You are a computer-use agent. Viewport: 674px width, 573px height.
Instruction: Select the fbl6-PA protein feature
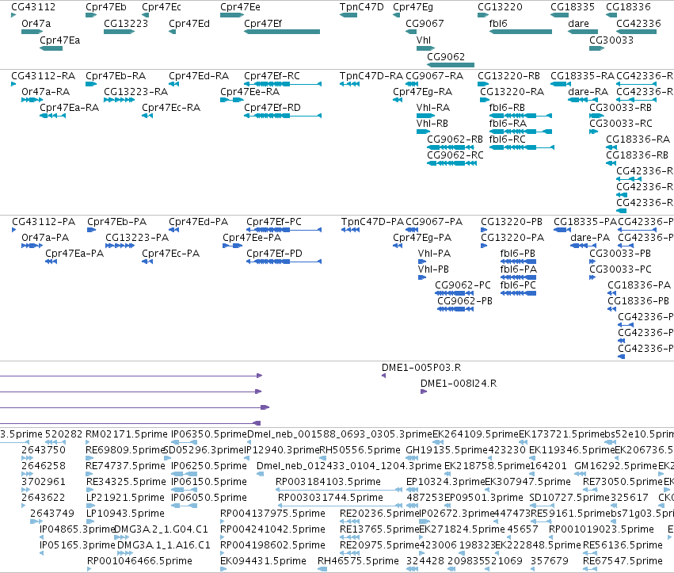tap(519, 277)
